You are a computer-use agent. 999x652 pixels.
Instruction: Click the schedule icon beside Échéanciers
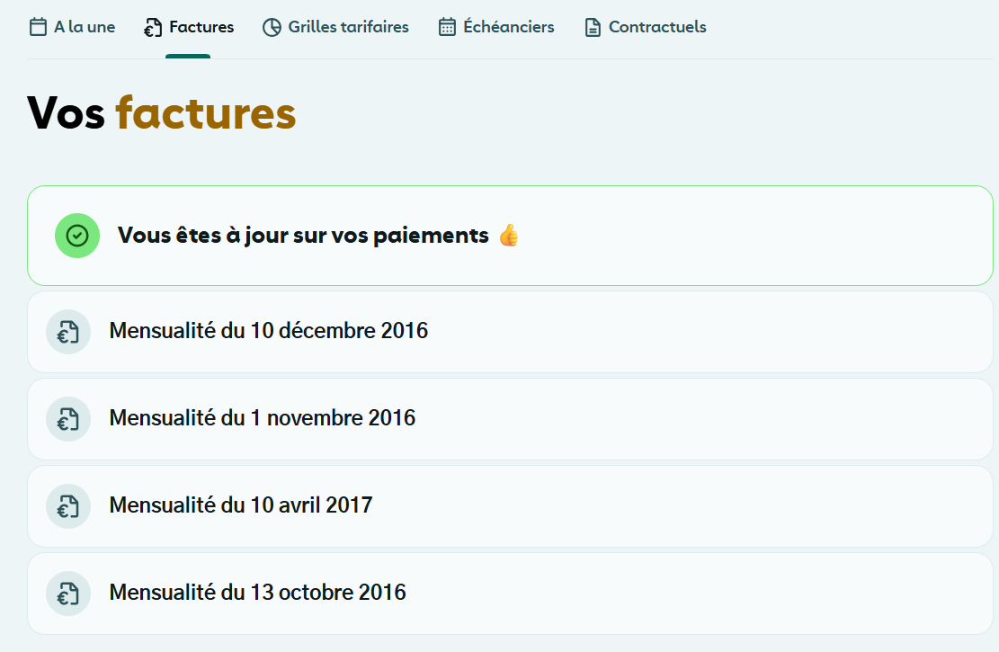point(447,28)
